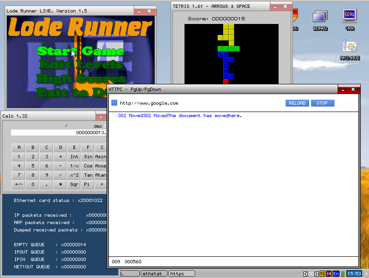Screen dimensions: 369x278
Task: Click the Sin key in Calc
Action: pyautogui.click(x=88, y=157)
